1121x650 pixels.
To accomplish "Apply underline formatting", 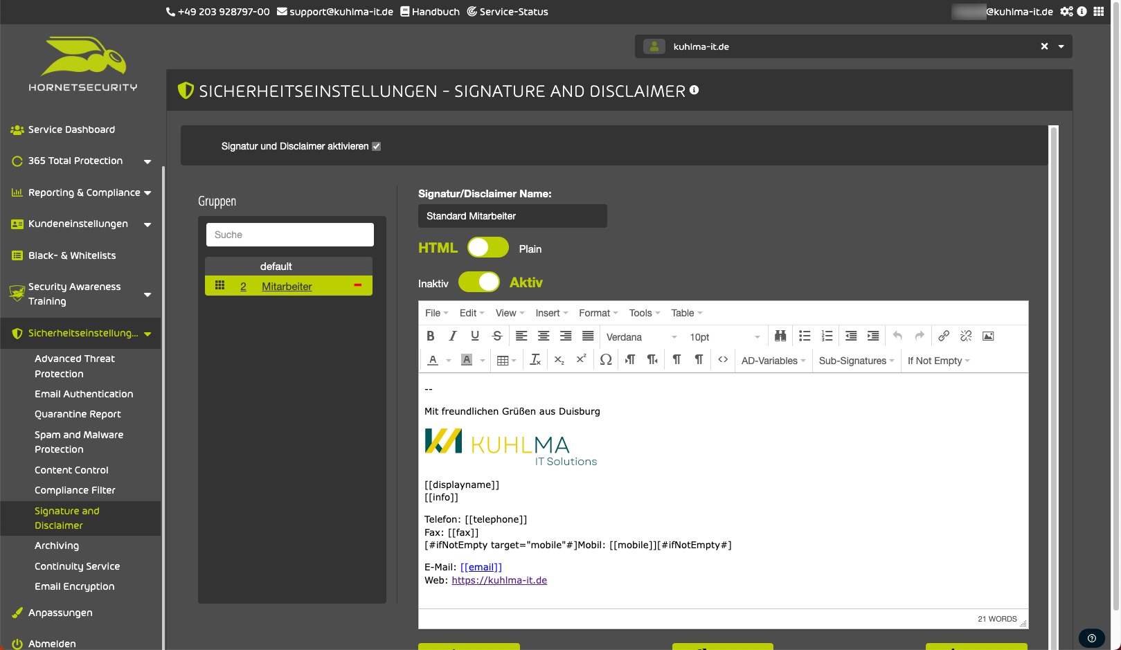I will pos(475,336).
